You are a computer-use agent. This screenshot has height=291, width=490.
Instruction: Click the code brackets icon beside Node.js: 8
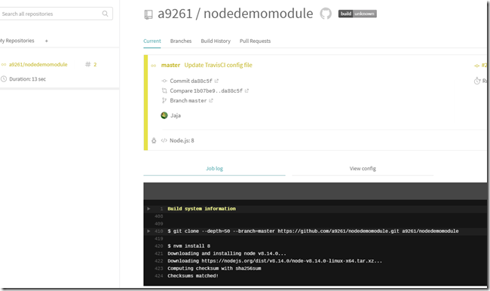pyautogui.click(x=164, y=141)
